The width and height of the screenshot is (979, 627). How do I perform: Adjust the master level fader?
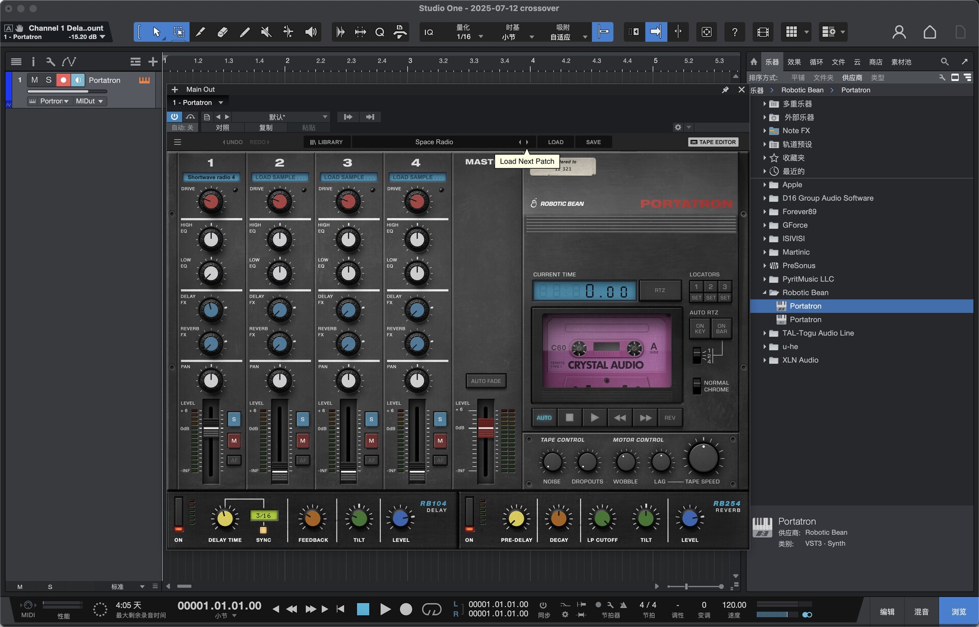(x=485, y=428)
